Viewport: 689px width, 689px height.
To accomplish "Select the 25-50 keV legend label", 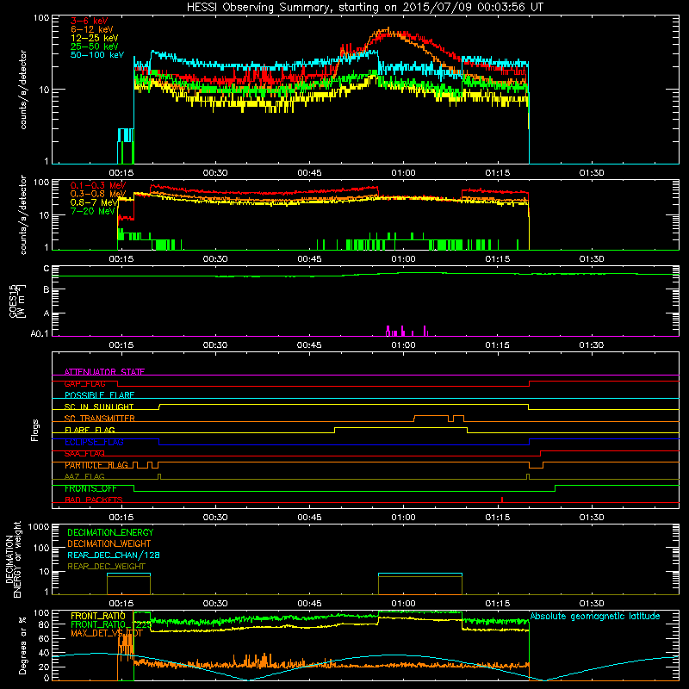I will (95, 47).
